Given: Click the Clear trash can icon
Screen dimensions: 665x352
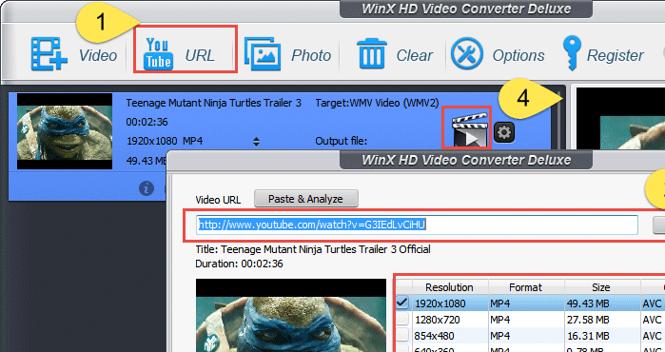Looking at the screenshot, I should coord(372,54).
